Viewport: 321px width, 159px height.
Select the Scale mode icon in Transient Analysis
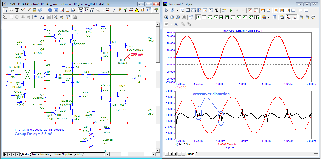coord(182,10)
